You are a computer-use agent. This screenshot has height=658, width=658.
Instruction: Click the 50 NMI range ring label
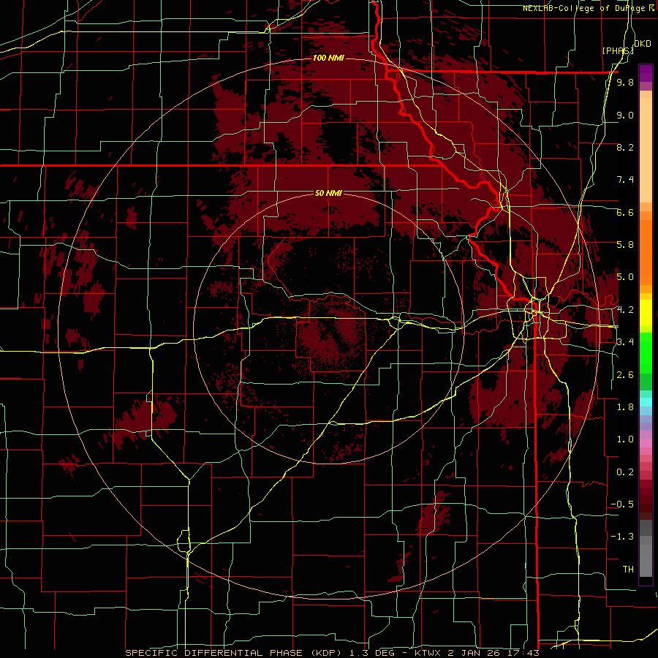click(328, 193)
